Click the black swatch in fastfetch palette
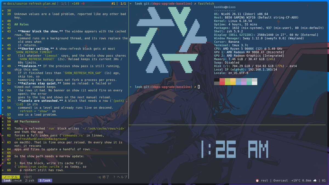Image resolution: width=329 pixels, height=185 pixels. (x=217, y=80)
